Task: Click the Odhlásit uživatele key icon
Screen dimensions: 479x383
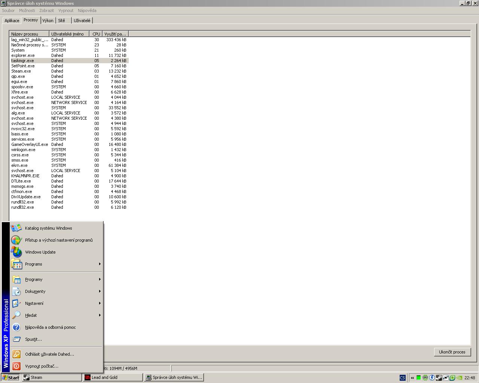Action: (x=16, y=354)
